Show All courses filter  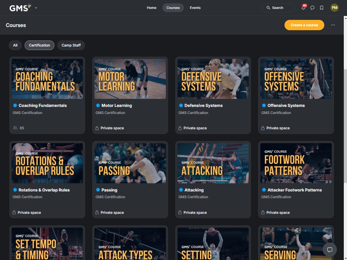click(15, 45)
